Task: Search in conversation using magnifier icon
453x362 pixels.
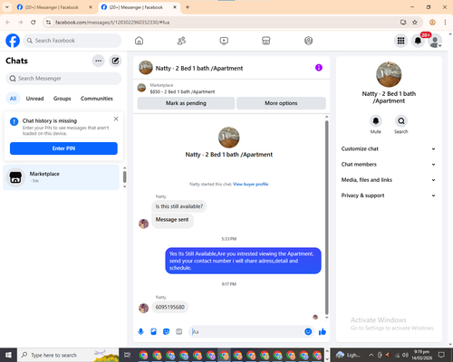Action: coord(401,121)
